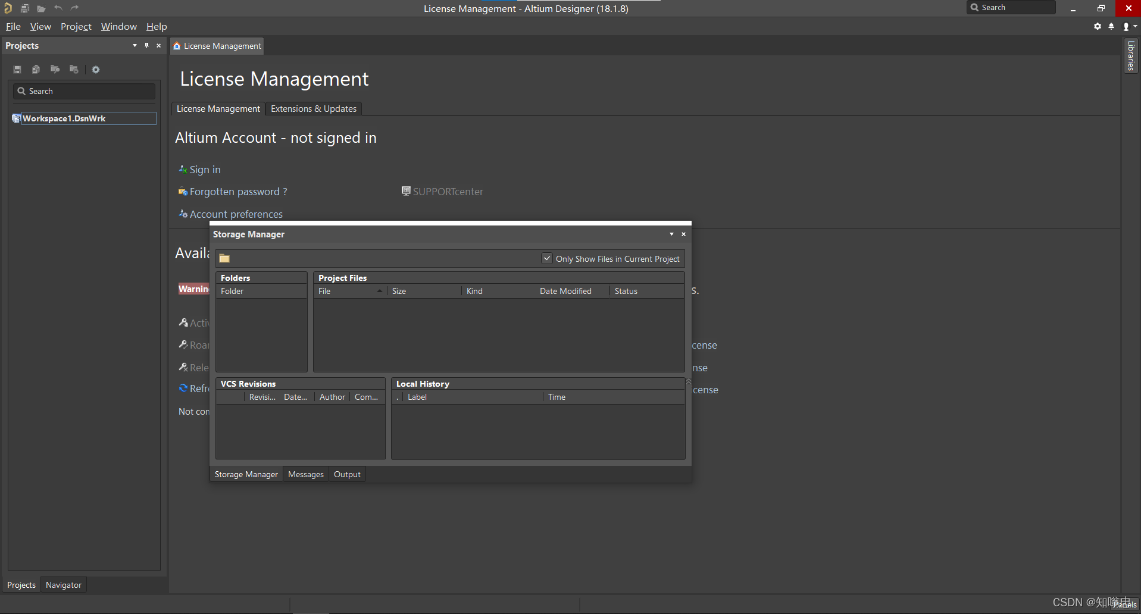Open Storage Manager panel options dropdown
This screenshot has width=1141, height=614.
[671, 234]
